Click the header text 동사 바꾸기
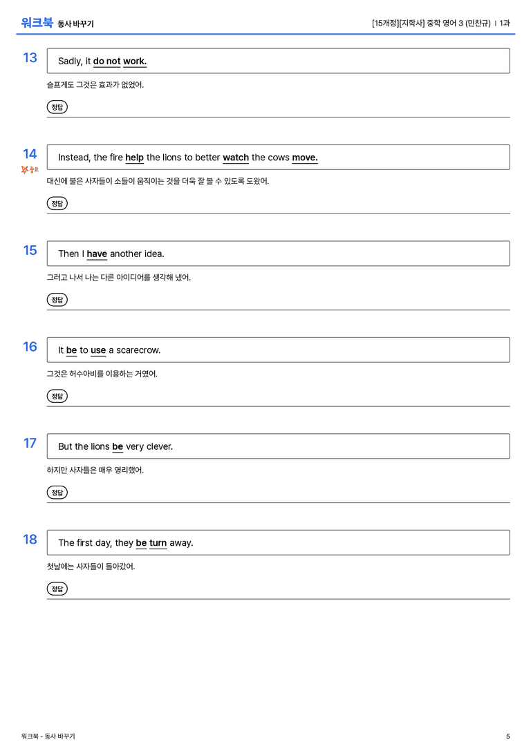This screenshot has height=751, width=531. (x=76, y=23)
